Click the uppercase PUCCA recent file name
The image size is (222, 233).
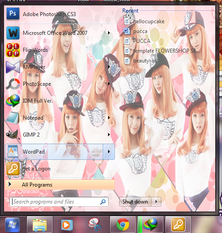point(142,41)
